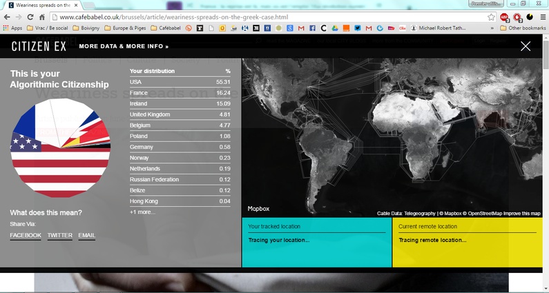
Task: Click the Telegeography cable data link
Action: pos(420,213)
